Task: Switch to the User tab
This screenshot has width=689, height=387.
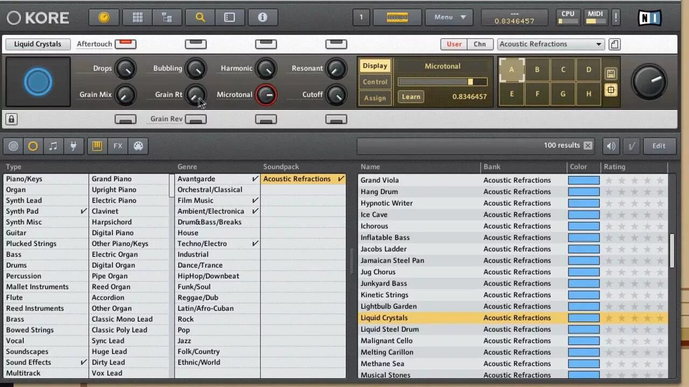Action: click(454, 44)
